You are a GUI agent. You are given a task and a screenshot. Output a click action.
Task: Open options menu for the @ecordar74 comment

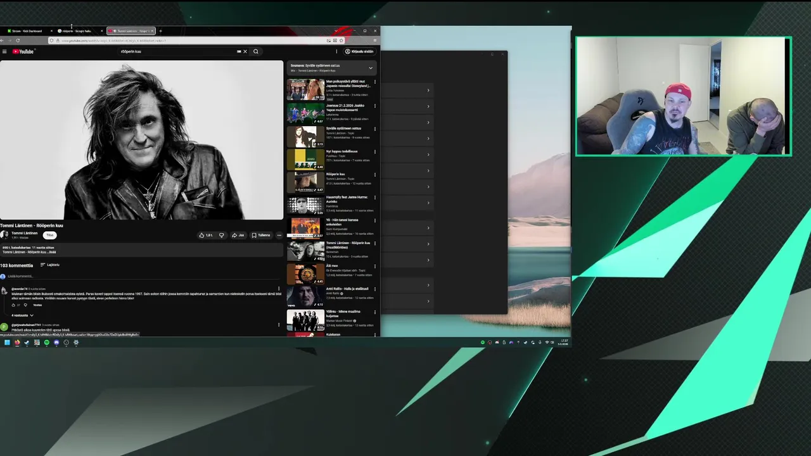[x=279, y=289]
